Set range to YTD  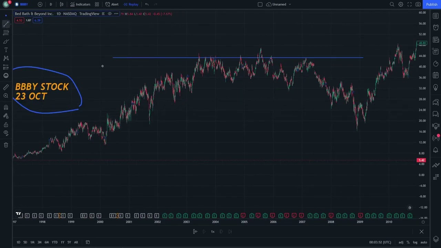coord(54,242)
